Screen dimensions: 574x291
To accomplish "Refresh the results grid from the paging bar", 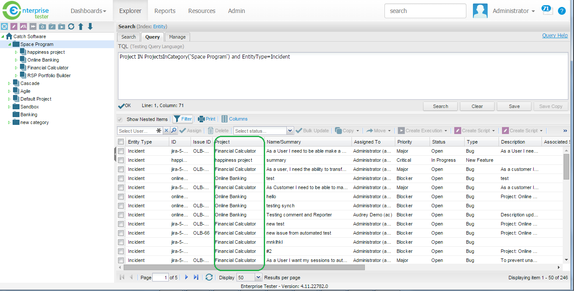I will pos(209,278).
